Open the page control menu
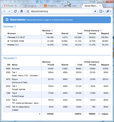114x122 pixels. [x=102, y=11]
